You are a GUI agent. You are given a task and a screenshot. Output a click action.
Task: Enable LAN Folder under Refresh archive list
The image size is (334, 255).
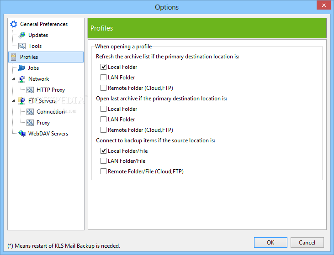coord(103,77)
